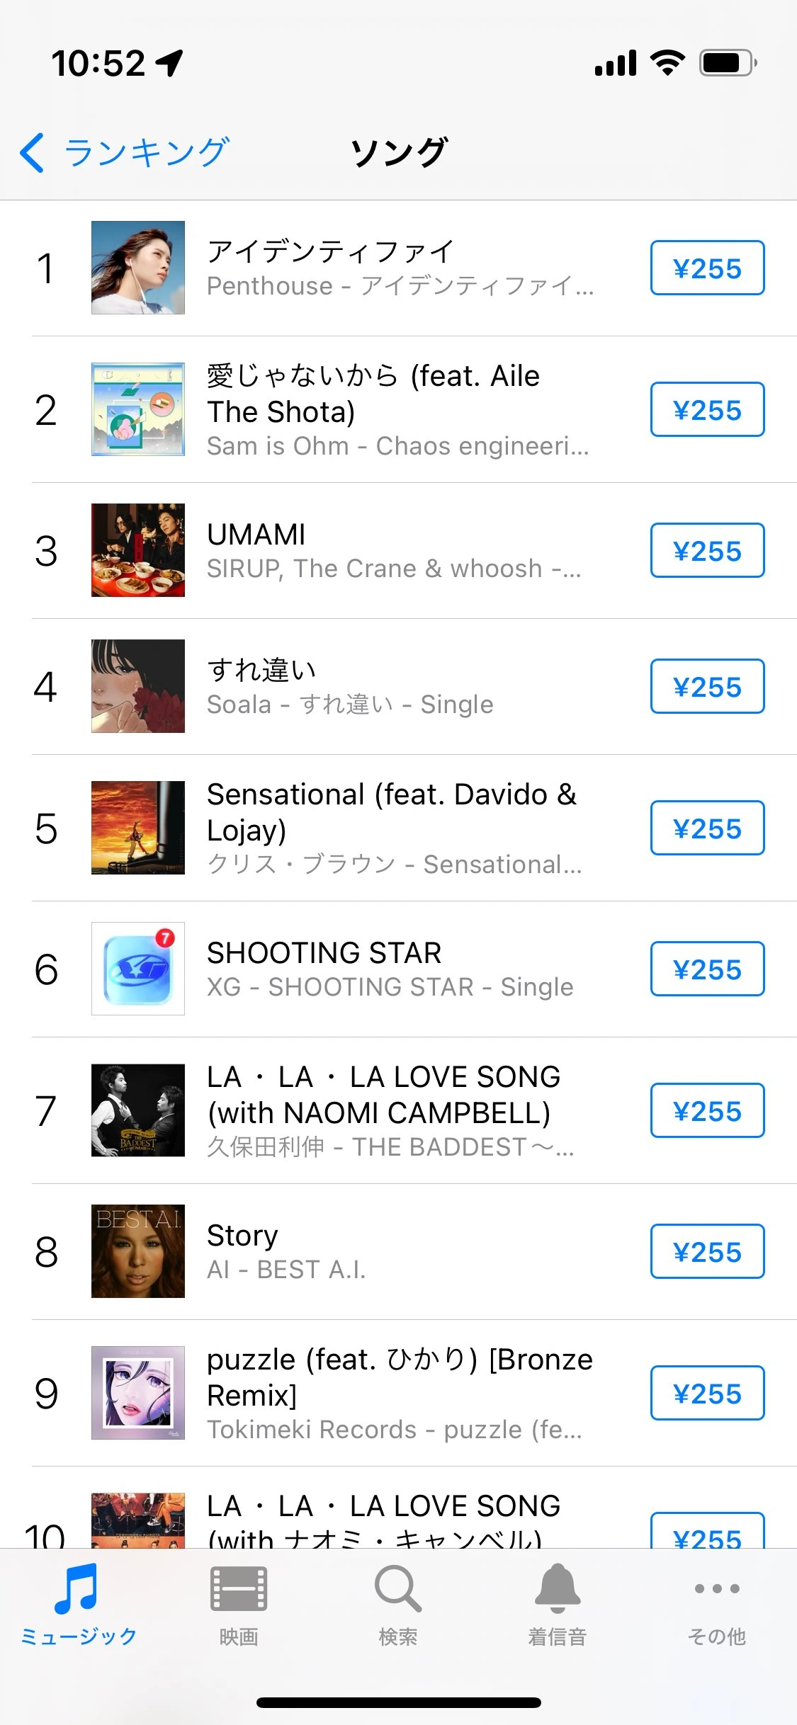Tap the ミュージック music note icon
The image size is (797, 1725).
[x=78, y=1590]
